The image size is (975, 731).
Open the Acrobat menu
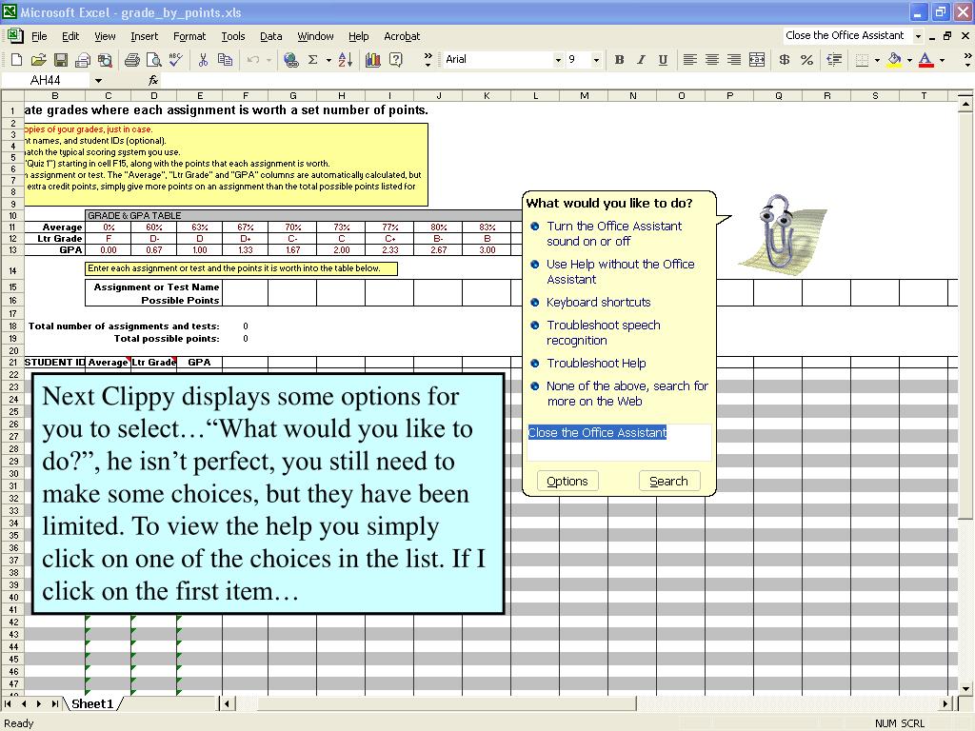coord(402,36)
